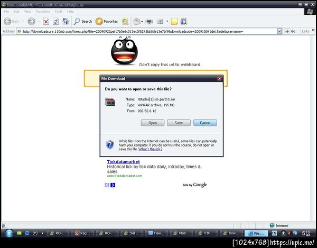Click the EN language indicator
The height and width of the screenshot is (248, 317).
tap(274, 233)
